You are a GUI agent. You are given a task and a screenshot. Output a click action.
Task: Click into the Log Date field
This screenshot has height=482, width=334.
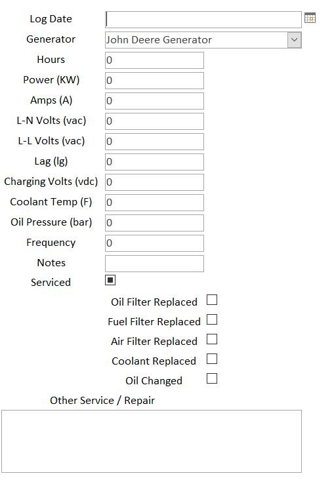(203, 20)
